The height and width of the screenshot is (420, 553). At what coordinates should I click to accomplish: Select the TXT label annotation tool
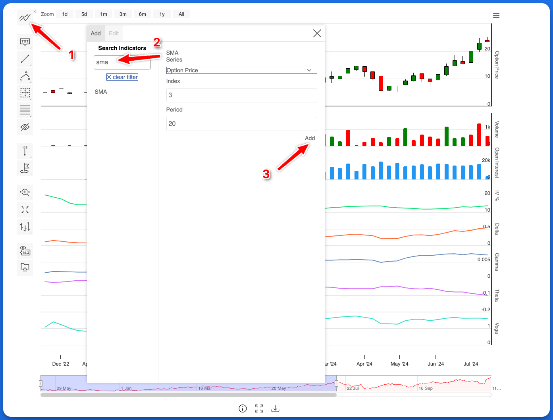click(x=25, y=42)
